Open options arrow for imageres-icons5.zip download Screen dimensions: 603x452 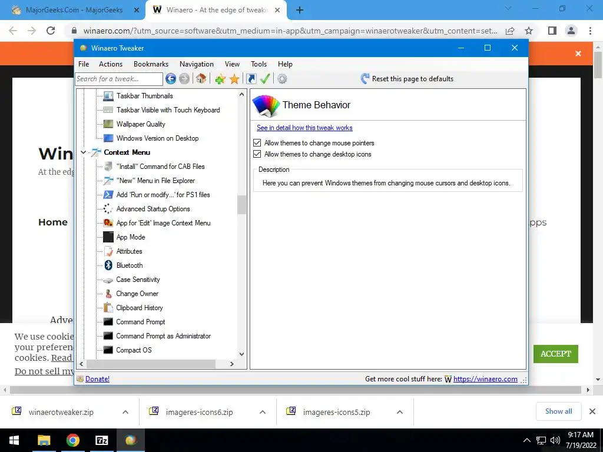400,412
